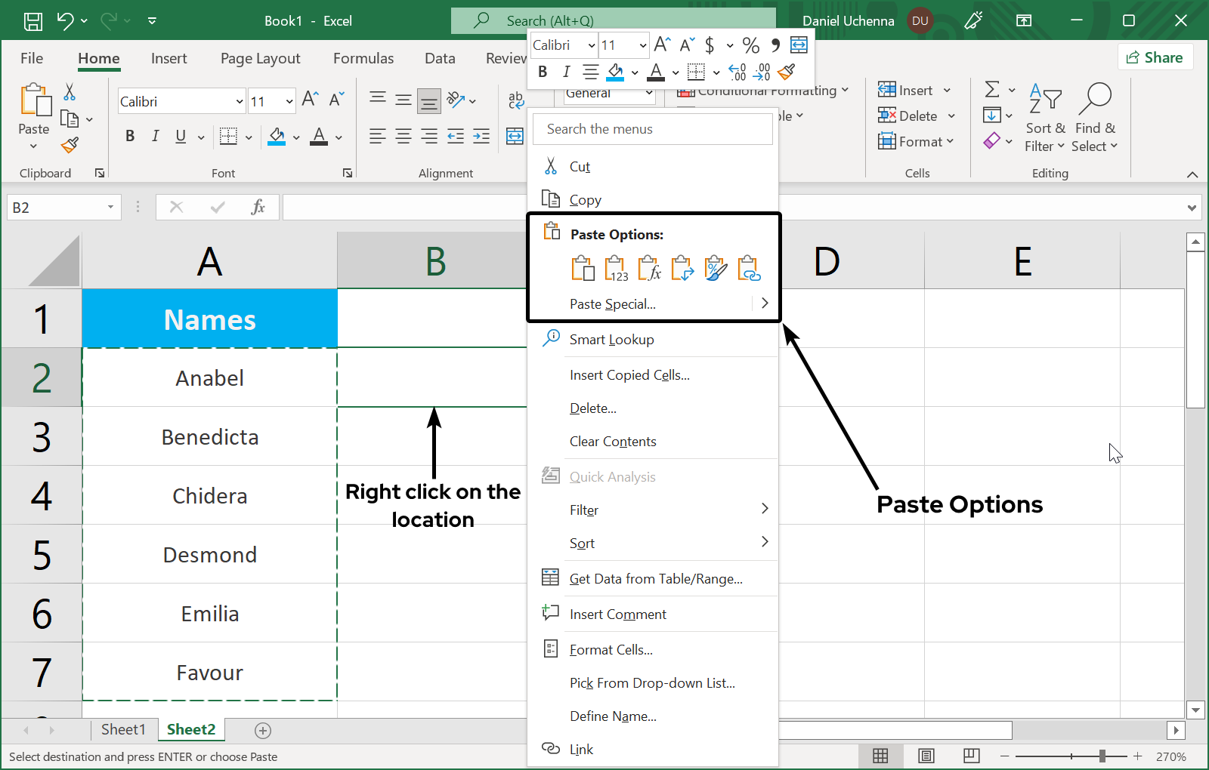
Task: Choose the Transpose paste option icon
Action: (x=682, y=269)
